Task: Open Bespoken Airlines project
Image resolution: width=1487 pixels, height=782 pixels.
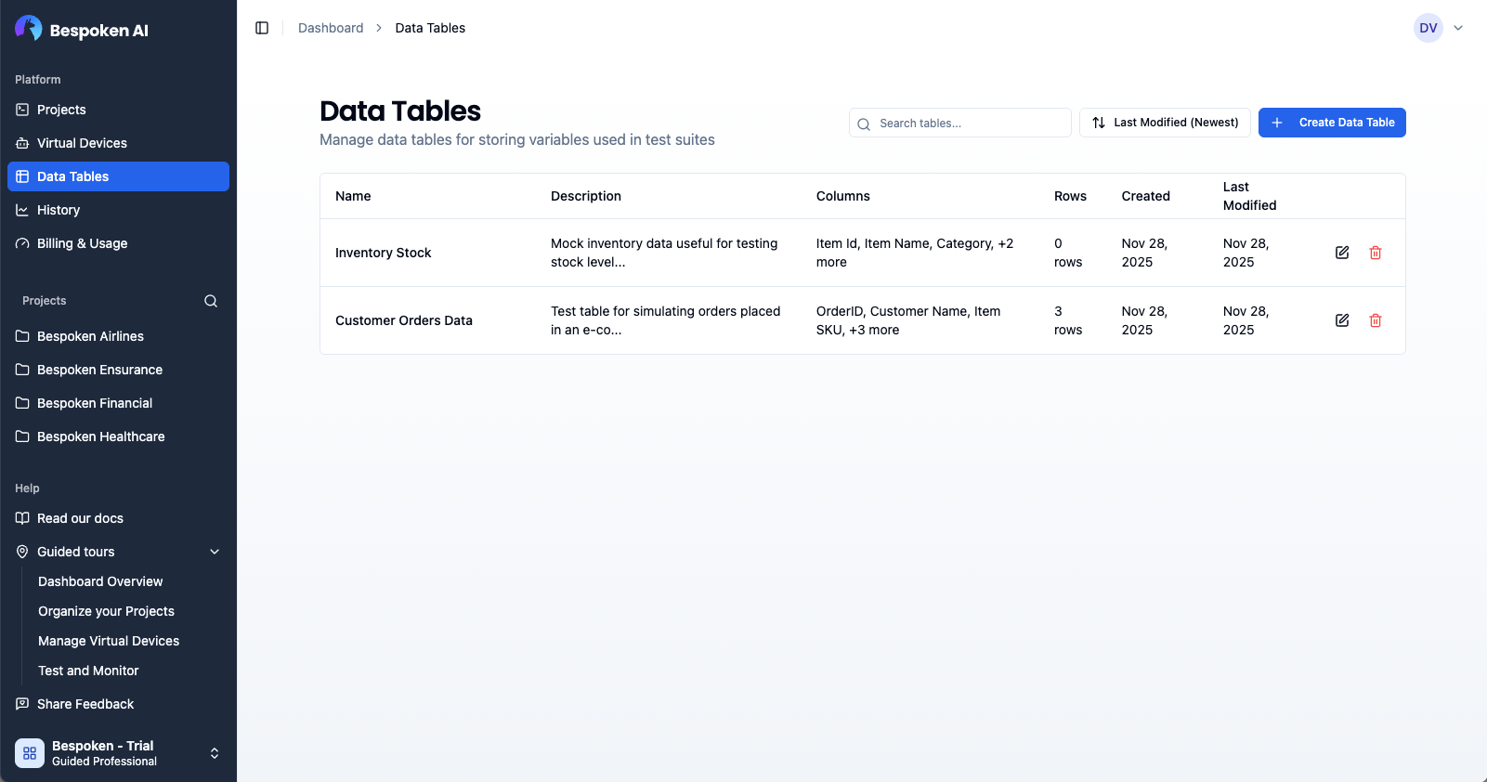Action: pos(118,336)
